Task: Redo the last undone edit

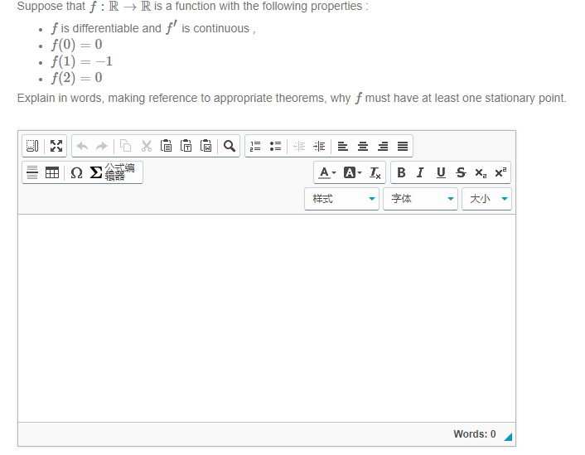Action: coord(101,146)
